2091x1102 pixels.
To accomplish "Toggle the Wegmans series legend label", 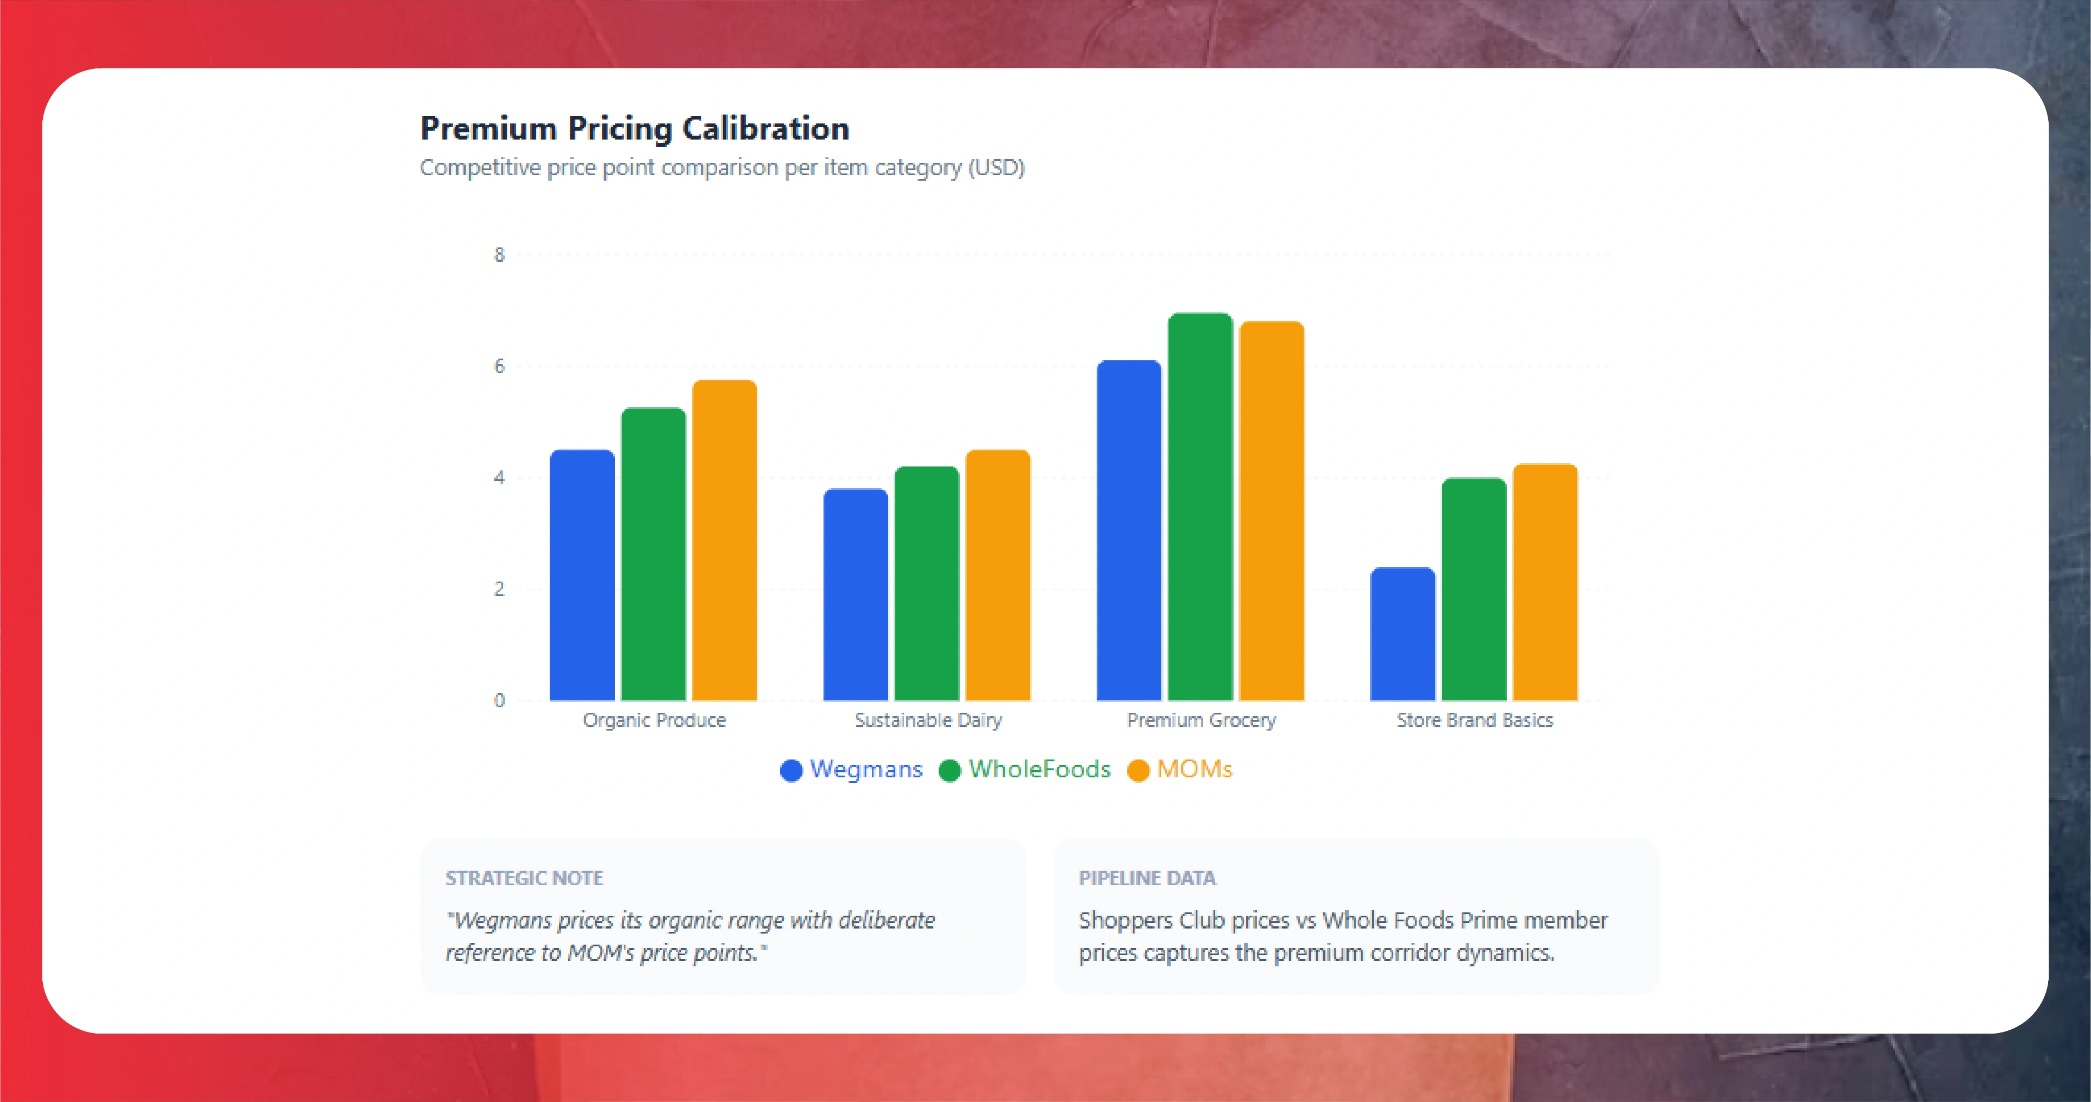I will point(866,769).
